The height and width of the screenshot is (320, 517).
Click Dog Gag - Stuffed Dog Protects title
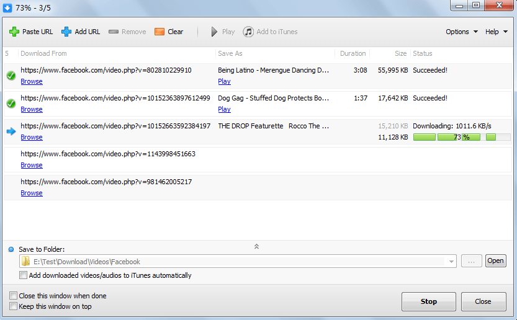click(x=273, y=98)
